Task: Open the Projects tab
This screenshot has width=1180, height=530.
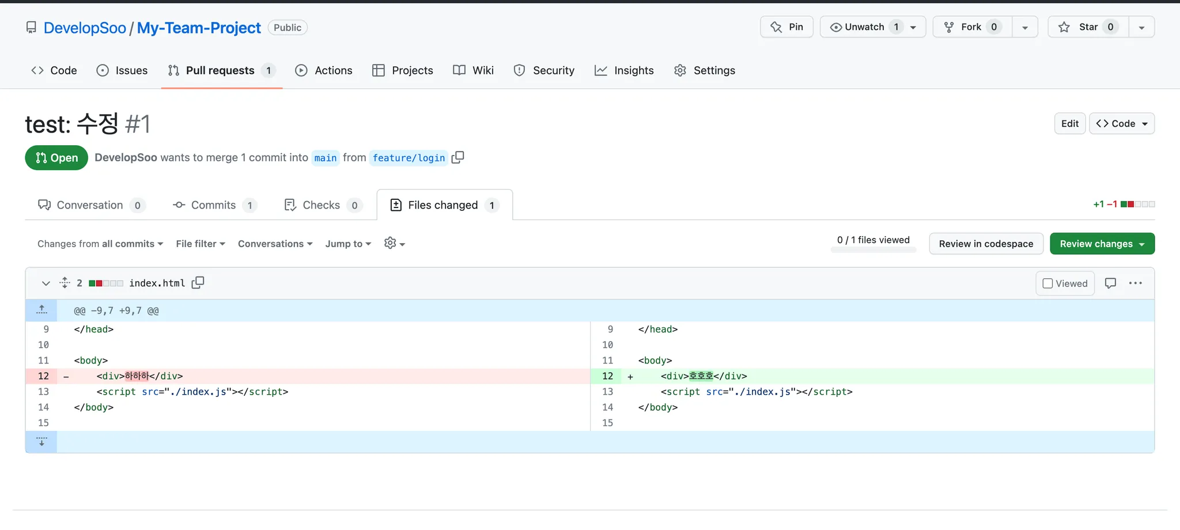Action: pos(403,70)
